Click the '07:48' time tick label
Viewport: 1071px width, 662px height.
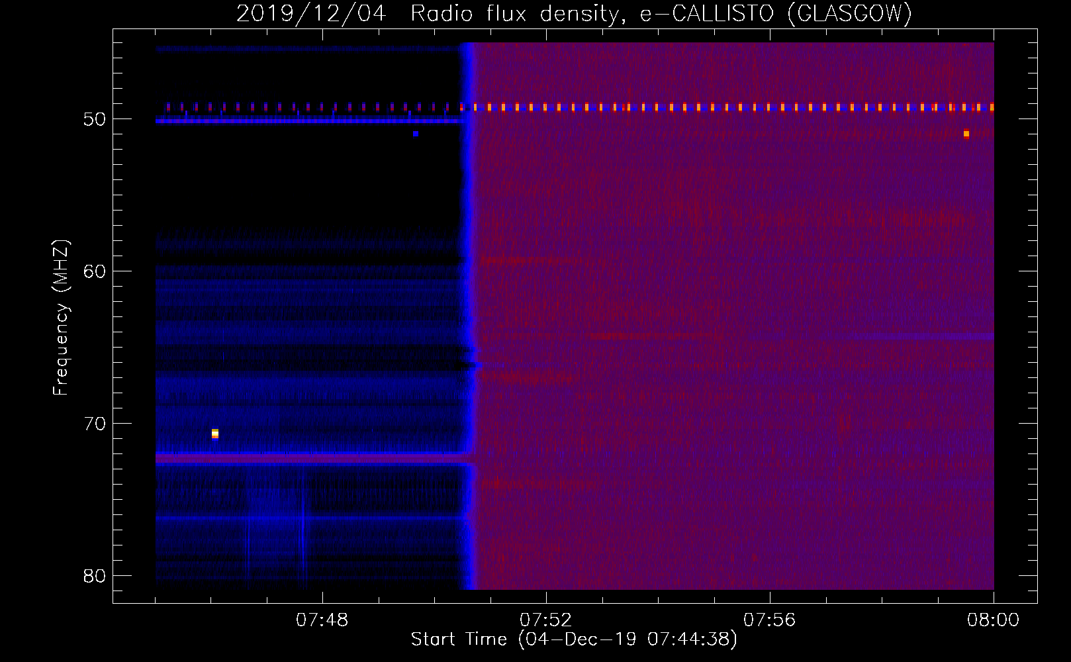tap(322, 620)
